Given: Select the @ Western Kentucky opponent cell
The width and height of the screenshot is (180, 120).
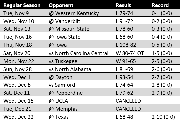Looking at the screenshot, I should tap(74, 13).
